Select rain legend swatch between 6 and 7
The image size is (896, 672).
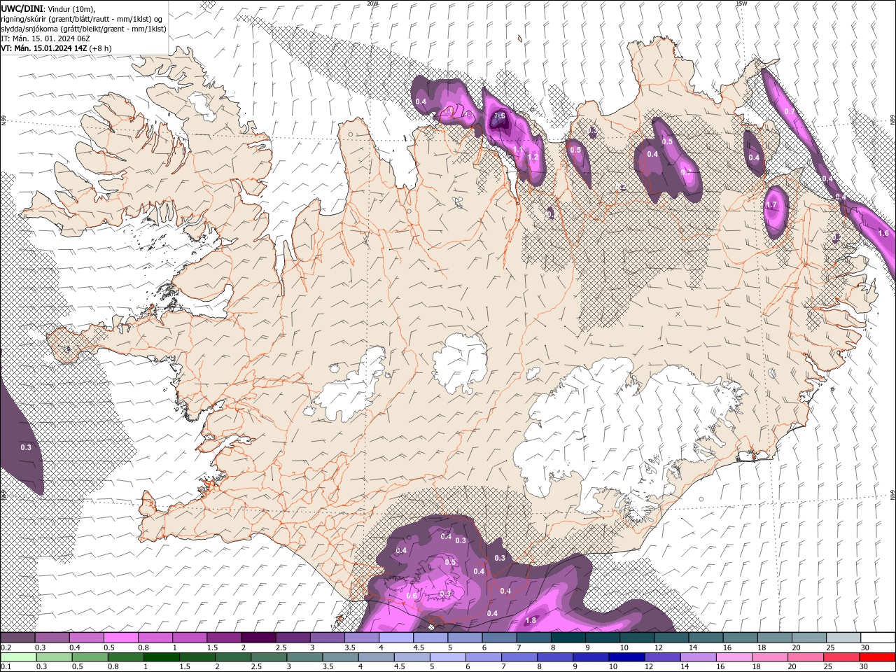point(484,657)
